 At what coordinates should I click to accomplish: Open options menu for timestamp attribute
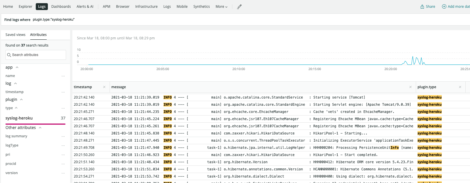63,92
